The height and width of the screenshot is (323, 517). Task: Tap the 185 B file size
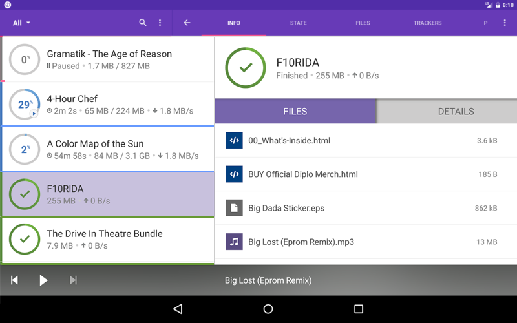488,174
